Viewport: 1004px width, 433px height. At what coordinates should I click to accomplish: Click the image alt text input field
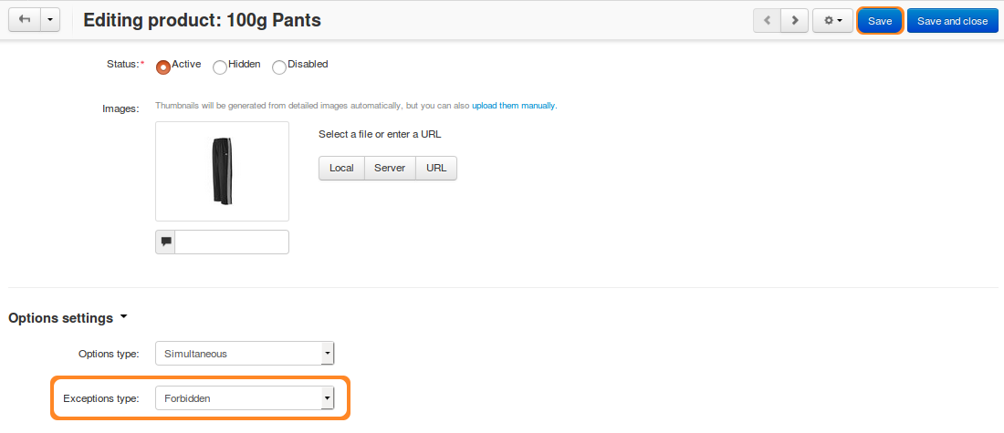(x=232, y=242)
